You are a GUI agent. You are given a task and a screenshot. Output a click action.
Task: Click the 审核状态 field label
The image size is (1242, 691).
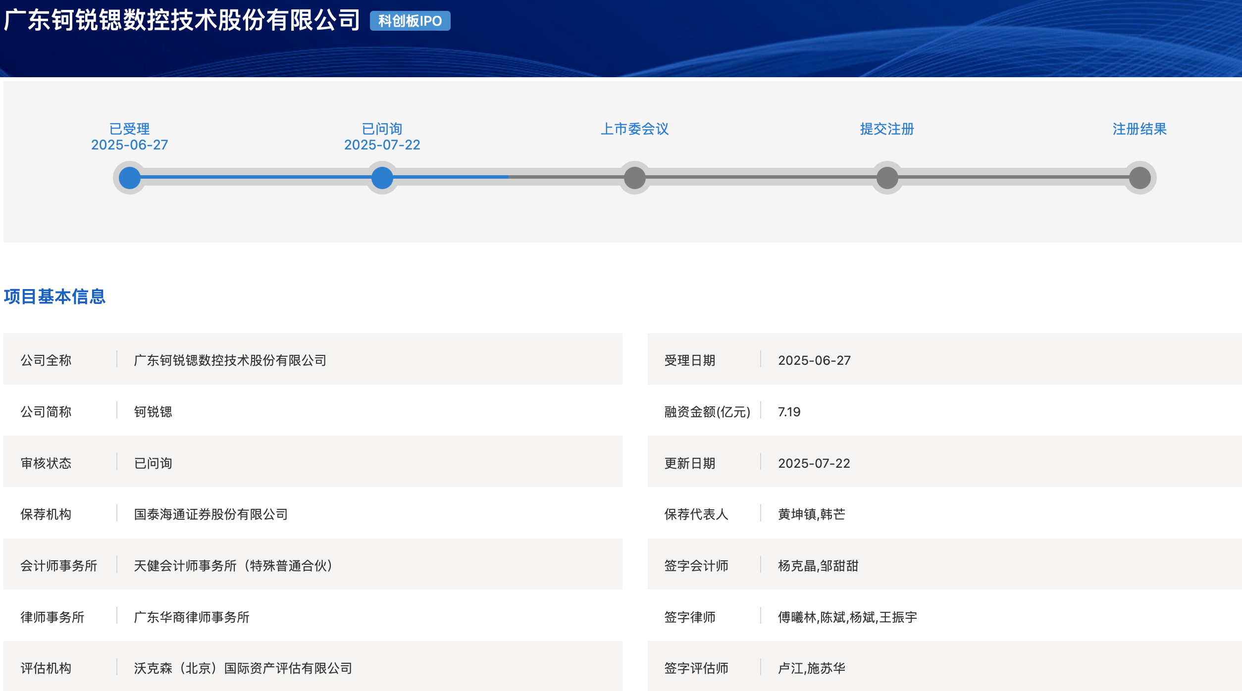pyautogui.click(x=46, y=463)
